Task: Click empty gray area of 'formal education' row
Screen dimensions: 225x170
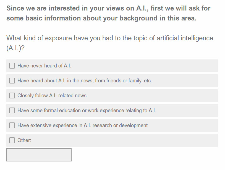Action: click(187, 111)
